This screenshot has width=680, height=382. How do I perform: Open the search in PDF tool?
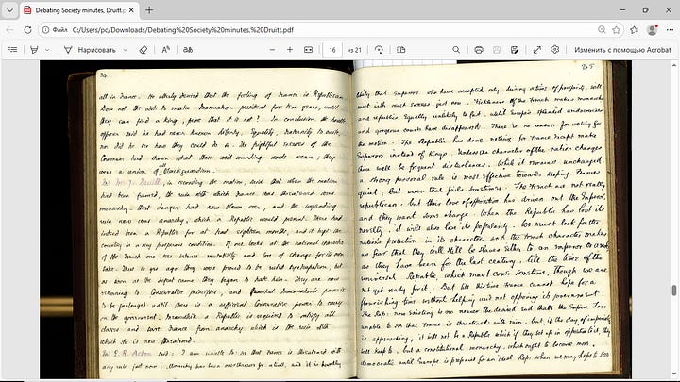pyautogui.click(x=456, y=50)
